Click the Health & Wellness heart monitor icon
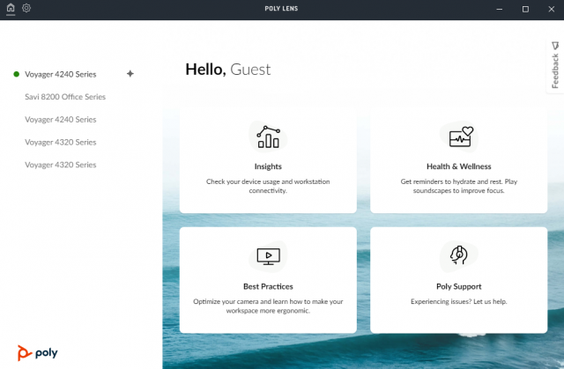Screen dimensions: 564x369 click(458, 137)
